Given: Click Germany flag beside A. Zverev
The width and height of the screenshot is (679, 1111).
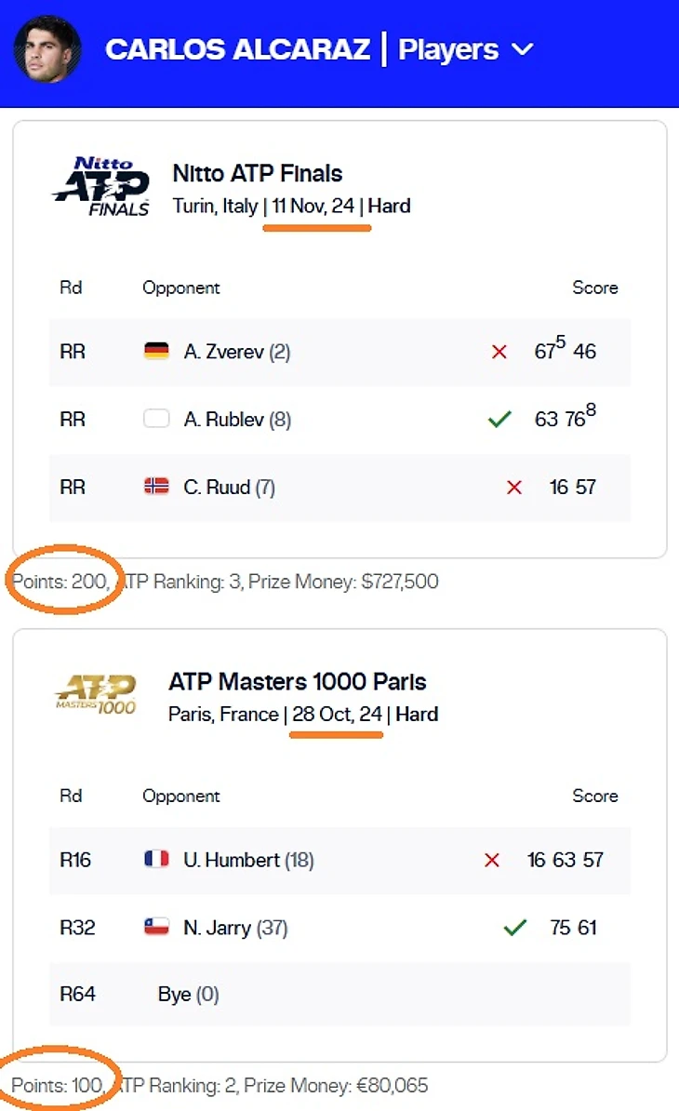Looking at the screenshot, I should (x=156, y=352).
